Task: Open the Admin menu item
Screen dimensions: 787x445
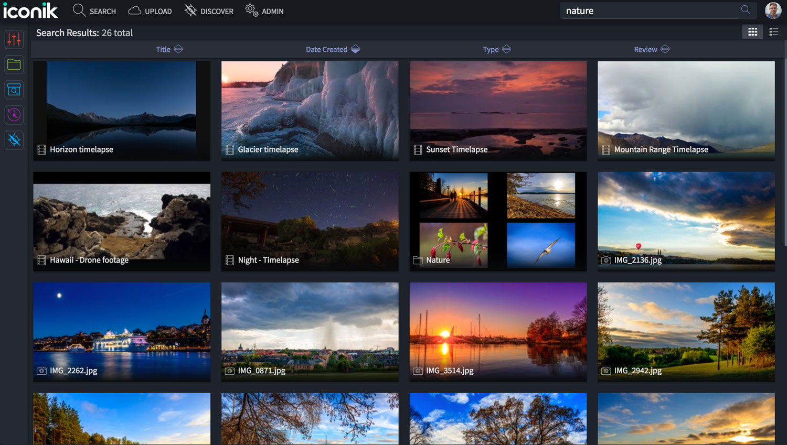Action: tap(264, 10)
